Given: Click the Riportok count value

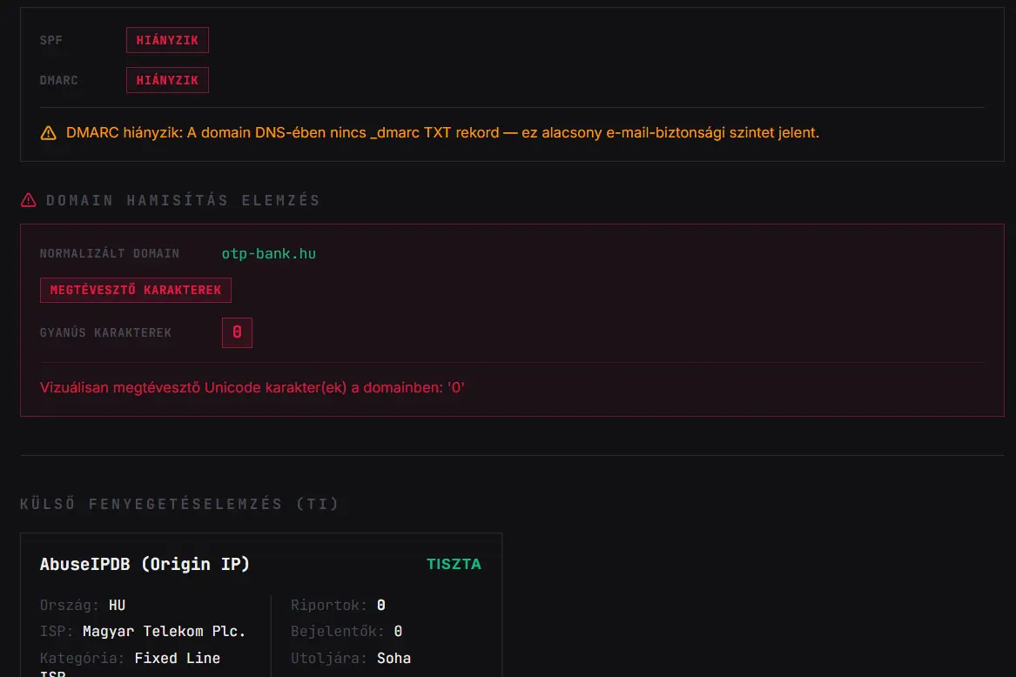Looking at the screenshot, I should pos(381,605).
